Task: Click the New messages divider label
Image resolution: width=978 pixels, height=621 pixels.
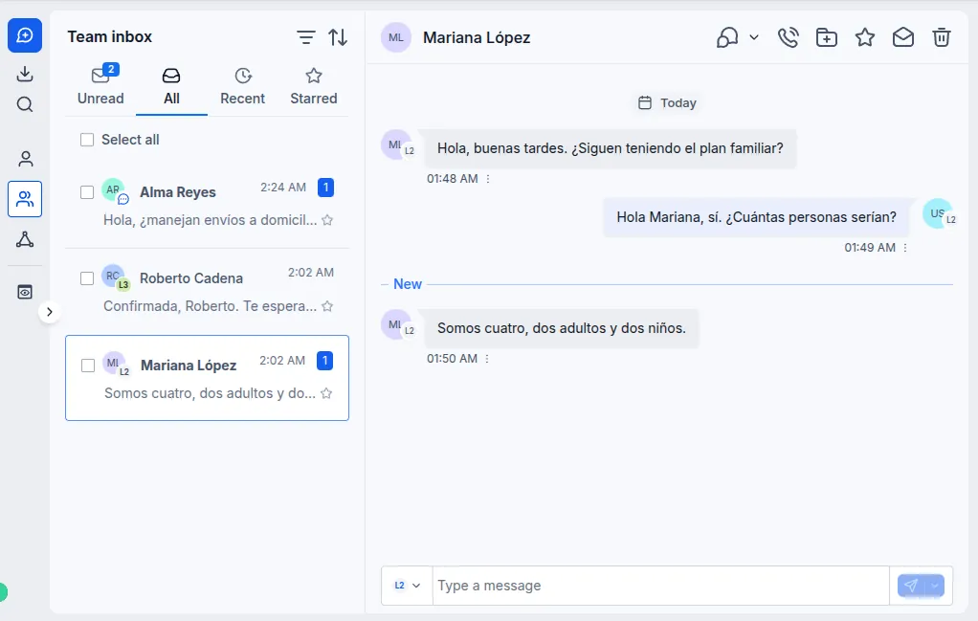Action: click(x=408, y=284)
